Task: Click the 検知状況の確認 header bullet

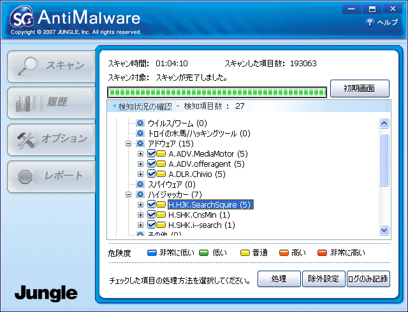Action: pos(115,106)
